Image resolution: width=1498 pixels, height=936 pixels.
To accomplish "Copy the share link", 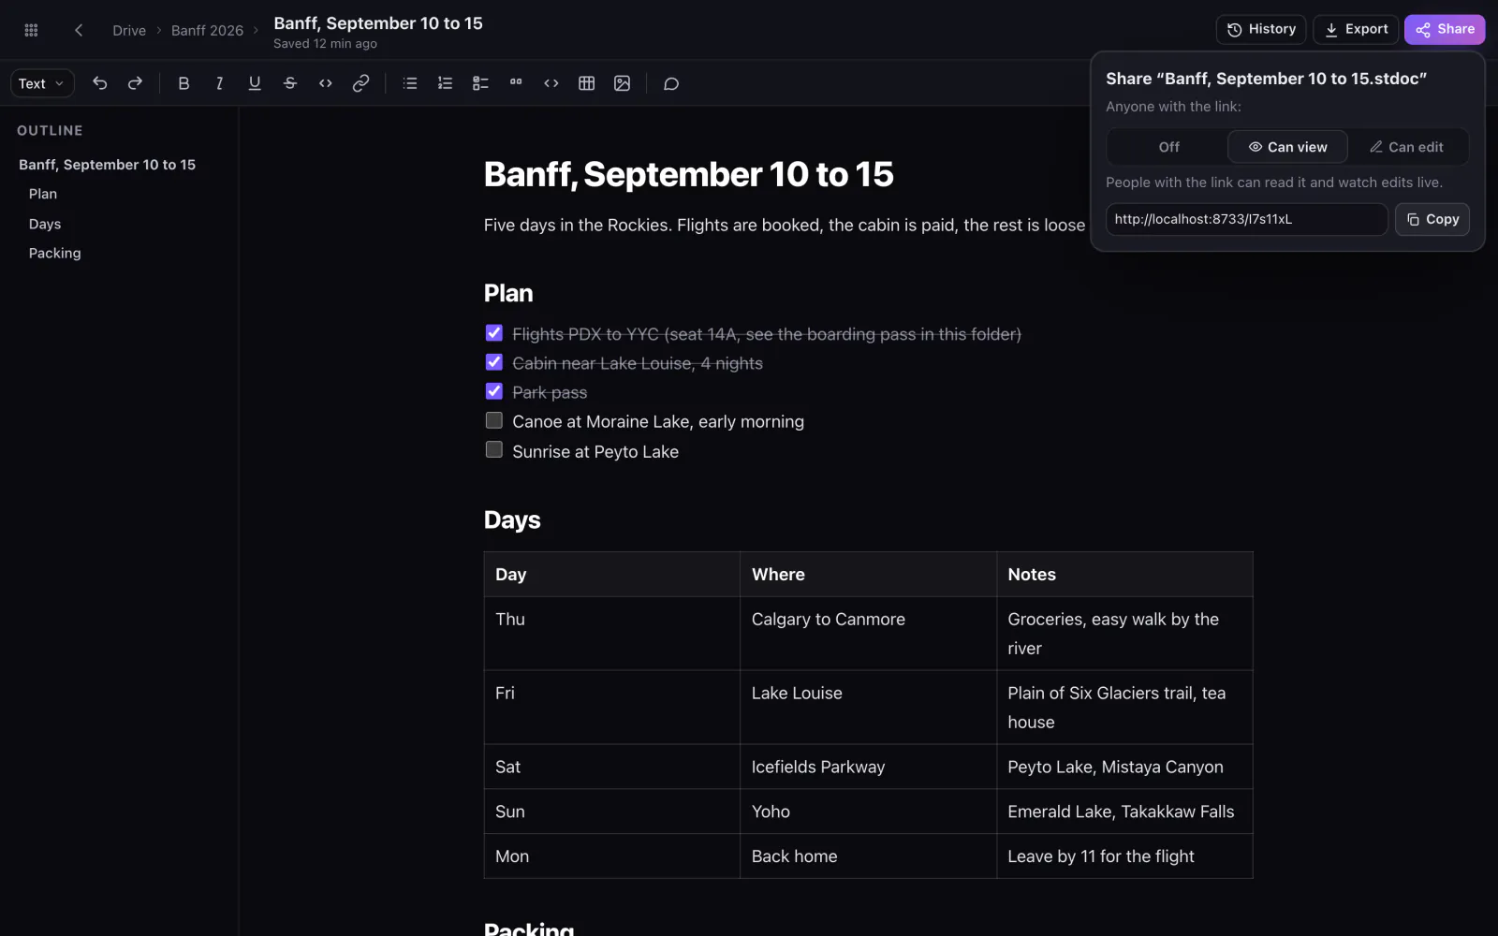I will tap(1432, 219).
